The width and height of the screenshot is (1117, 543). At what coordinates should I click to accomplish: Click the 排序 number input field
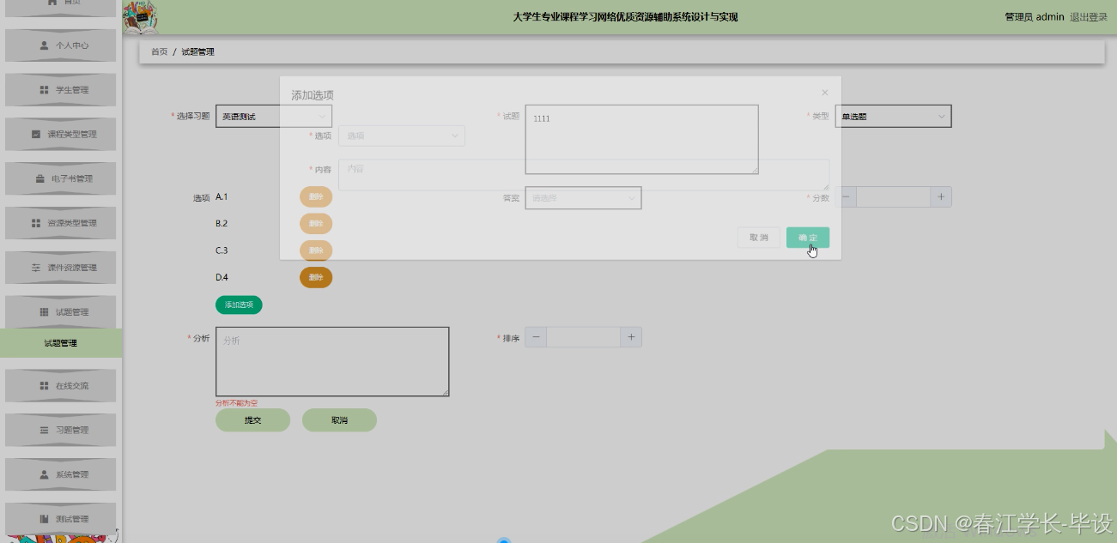pyautogui.click(x=584, y=337)
